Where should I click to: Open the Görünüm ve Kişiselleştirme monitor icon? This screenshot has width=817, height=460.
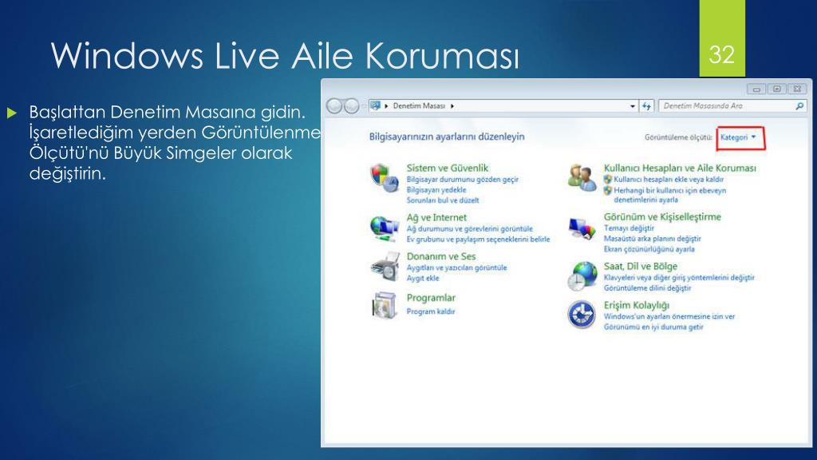(582, 228)
